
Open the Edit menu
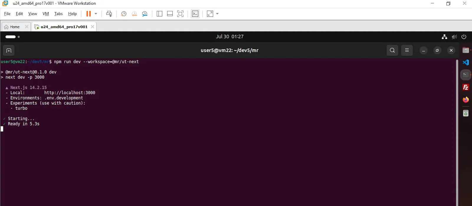(19, 14)
